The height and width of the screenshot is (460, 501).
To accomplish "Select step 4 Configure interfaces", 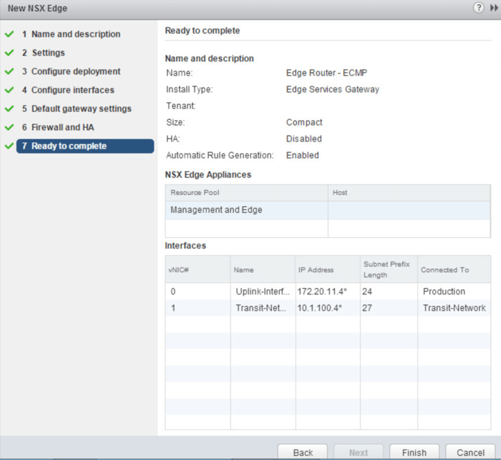I will point(72,90).
